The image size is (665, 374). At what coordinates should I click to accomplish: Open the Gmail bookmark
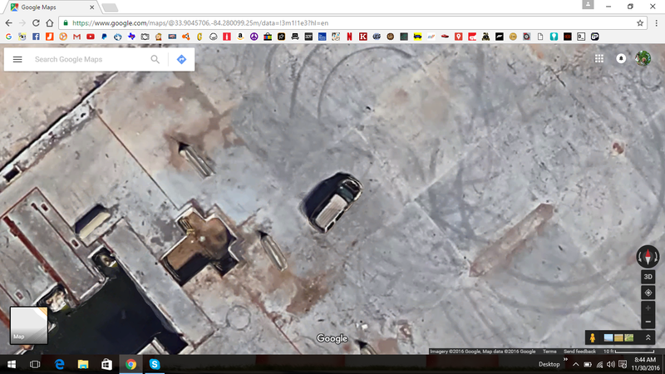pyautogui.click(x=76, y=37)
